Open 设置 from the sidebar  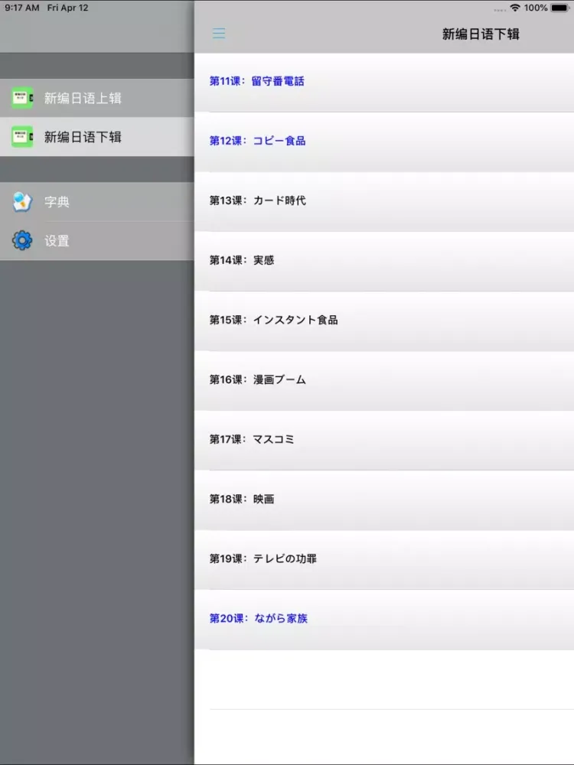click(97, 240)
